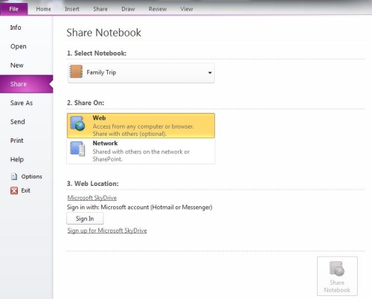Select the Network share option
The image size is (372, 299).
click(x=141, y=151)
